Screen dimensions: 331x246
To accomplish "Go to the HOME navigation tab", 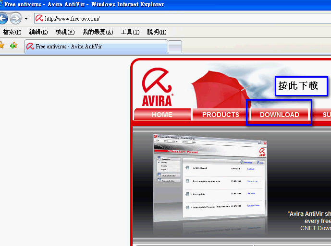I will point(162,115).
